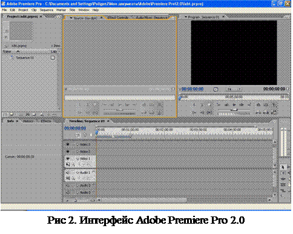Open the Sequence menu
Screen dimensions: 293x234
[x=47, y=10]
